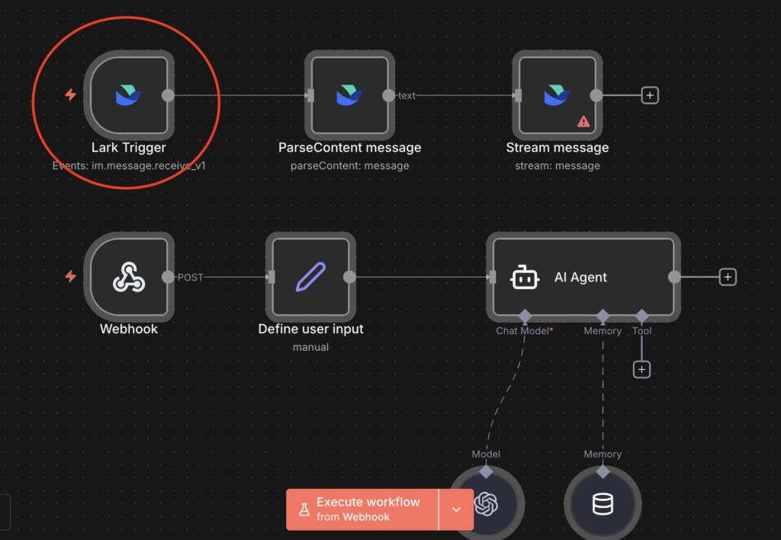Click the AI Agent Memory connector diamond

pyautogui.click(x=603, y=316)
